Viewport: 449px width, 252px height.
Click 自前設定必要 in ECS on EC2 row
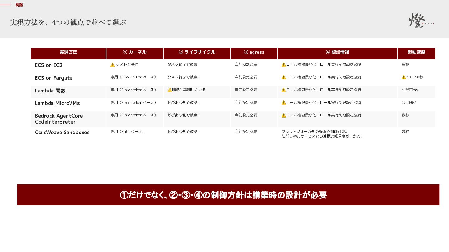pyautogui.click(x=246, y=64)
